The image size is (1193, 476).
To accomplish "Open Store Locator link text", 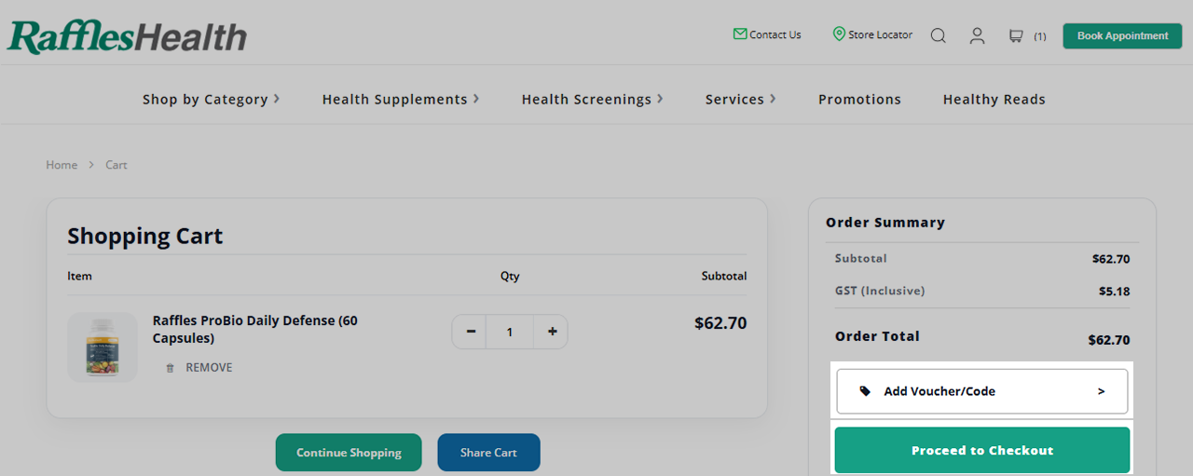I will [x=881, y=34].
